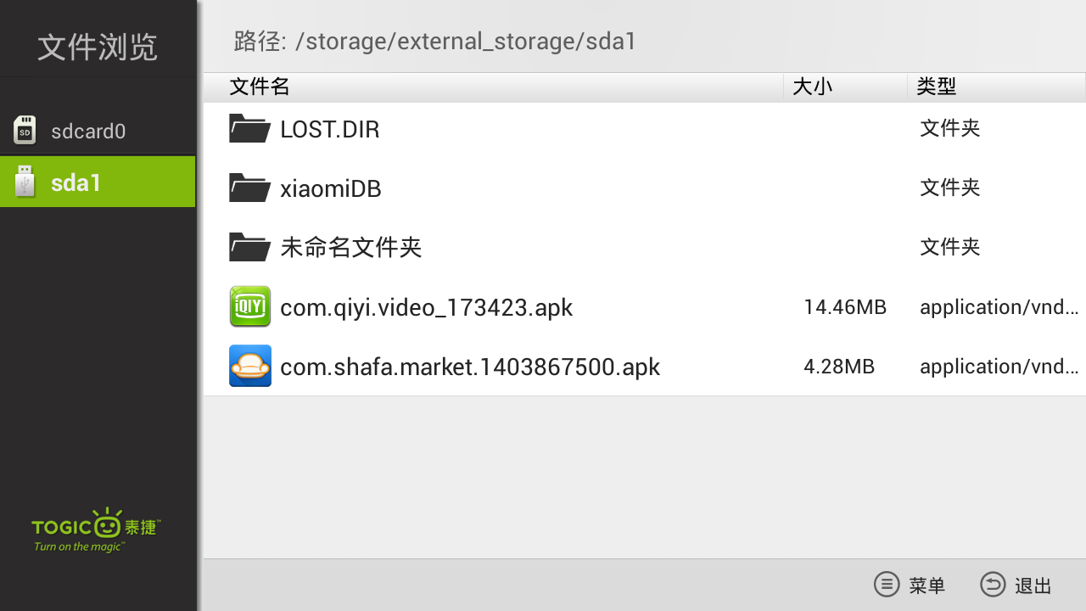Click the 退出 exit button label
The width and height of the screenshot is (1086, 611).
(x=1033, y=586)
